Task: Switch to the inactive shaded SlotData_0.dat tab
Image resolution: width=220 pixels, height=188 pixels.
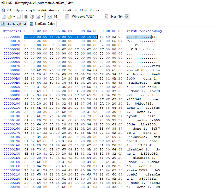Action: (14, 24)
